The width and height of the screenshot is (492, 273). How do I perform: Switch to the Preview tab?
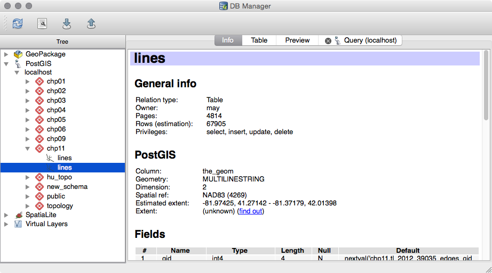[x=297, y=40]
